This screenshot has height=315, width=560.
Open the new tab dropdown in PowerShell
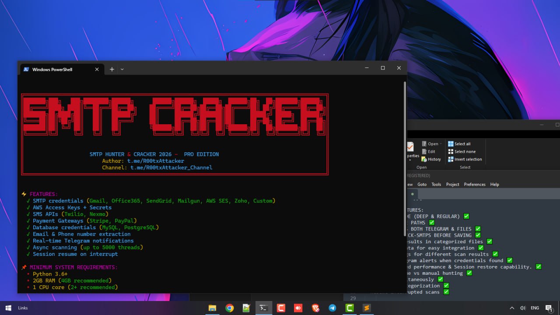point(122,69)
